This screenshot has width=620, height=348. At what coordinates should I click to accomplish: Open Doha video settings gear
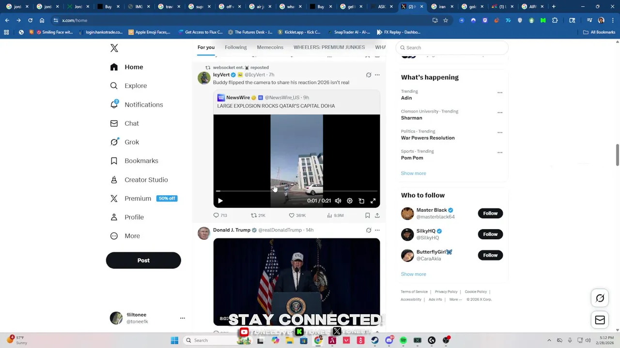click(350, 201)
